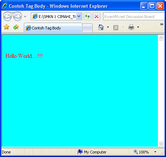Viewport: 166px width, 157px height.
Task: Click Add to Favorites green plus star
Action: point(16,27)
